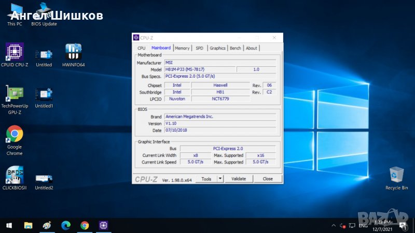This screenshot has width=415, height=233.
Task: Click the CPU-Z icon in the taskbar
Action: [x=104, y=226]
